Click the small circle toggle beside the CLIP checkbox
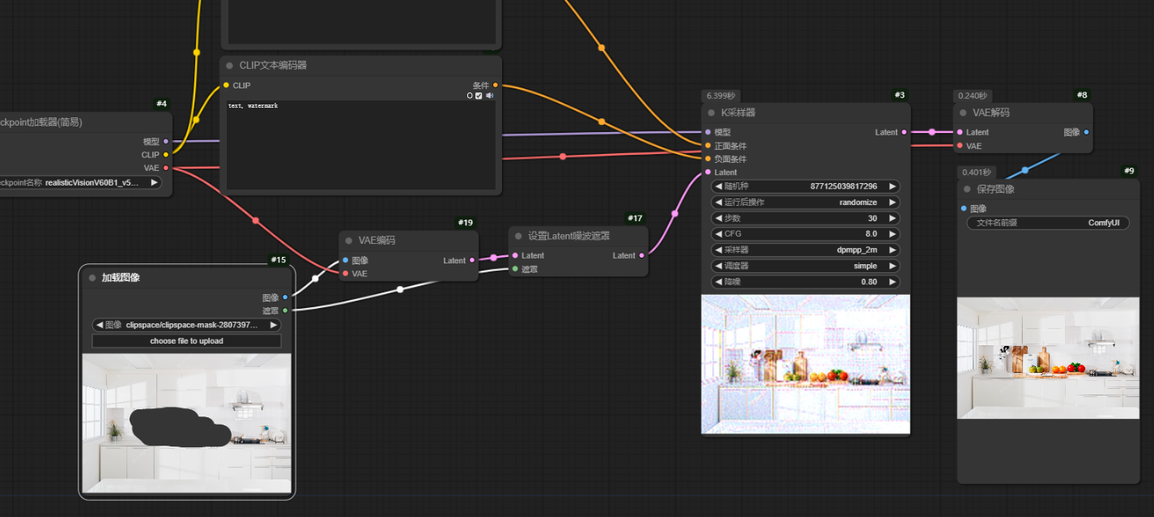The image size is (1154, 517). click(470, 96)
